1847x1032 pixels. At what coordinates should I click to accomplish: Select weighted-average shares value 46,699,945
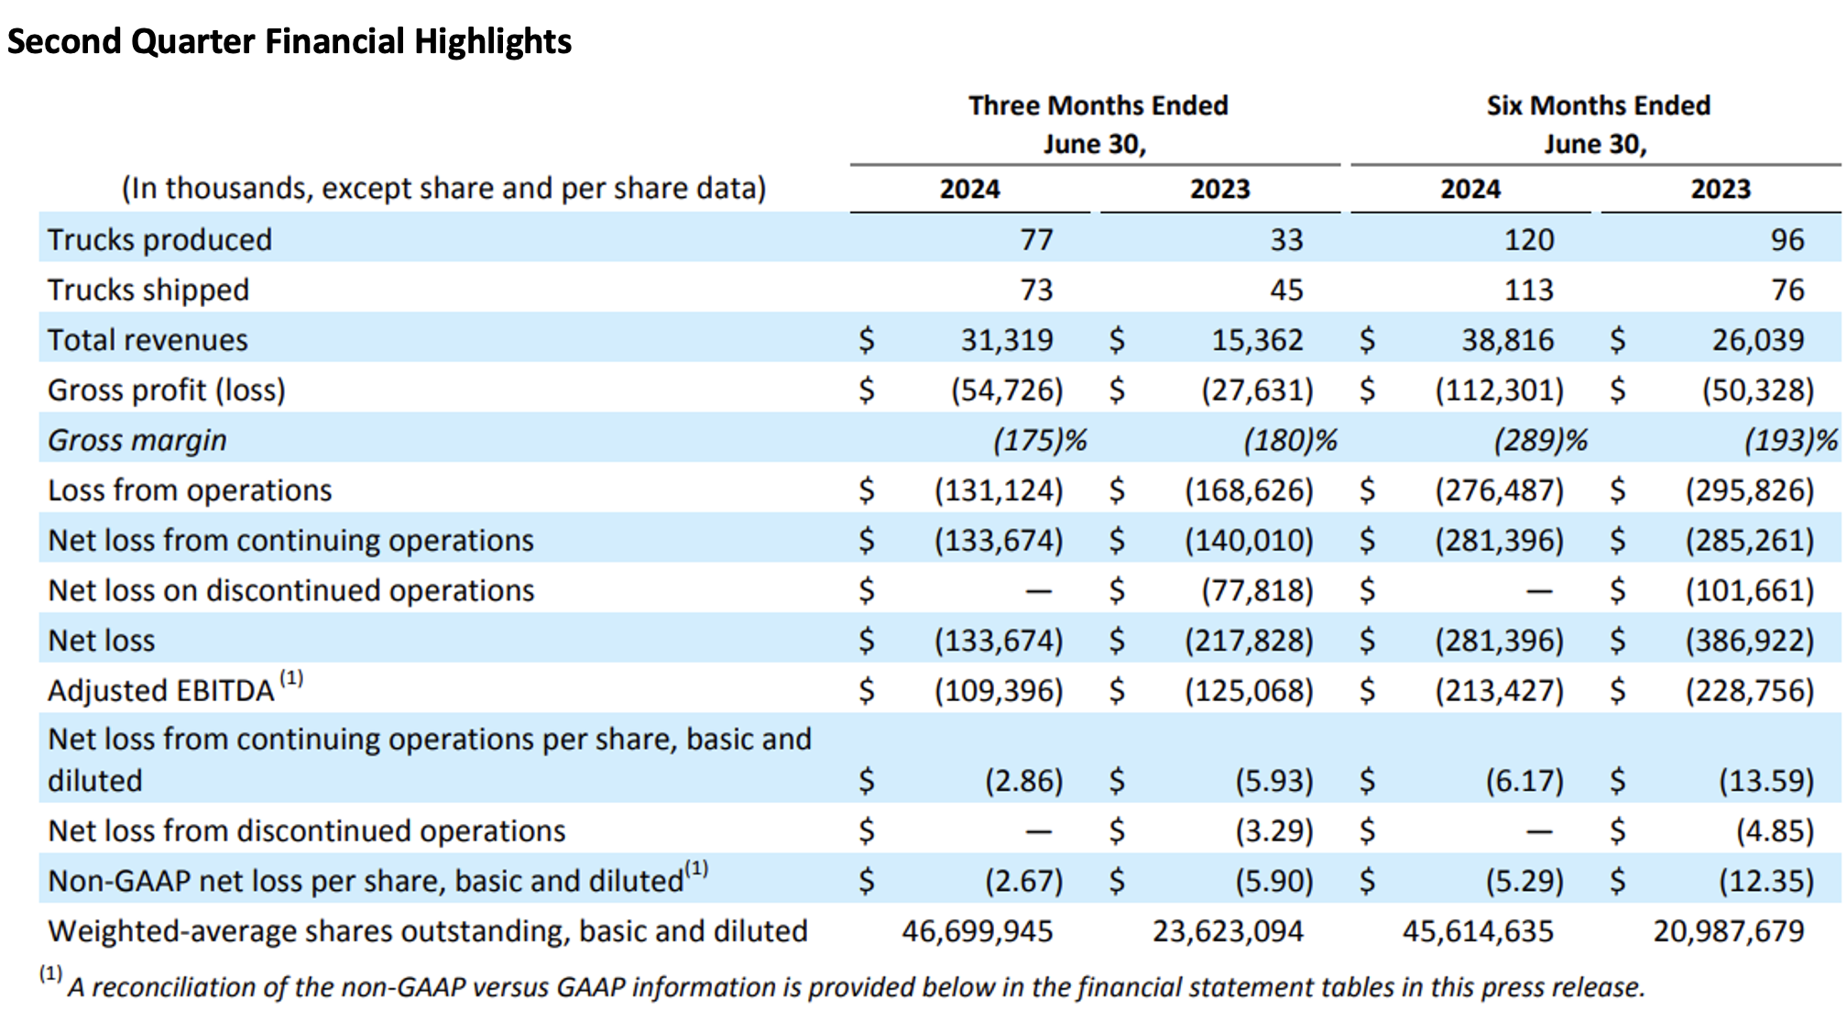pos(978,931)
